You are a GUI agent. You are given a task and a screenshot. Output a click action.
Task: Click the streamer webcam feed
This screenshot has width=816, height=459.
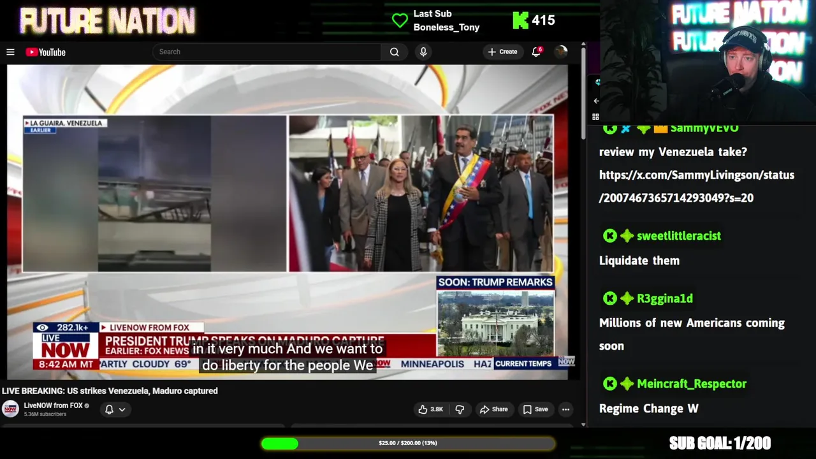coord(708,61)
